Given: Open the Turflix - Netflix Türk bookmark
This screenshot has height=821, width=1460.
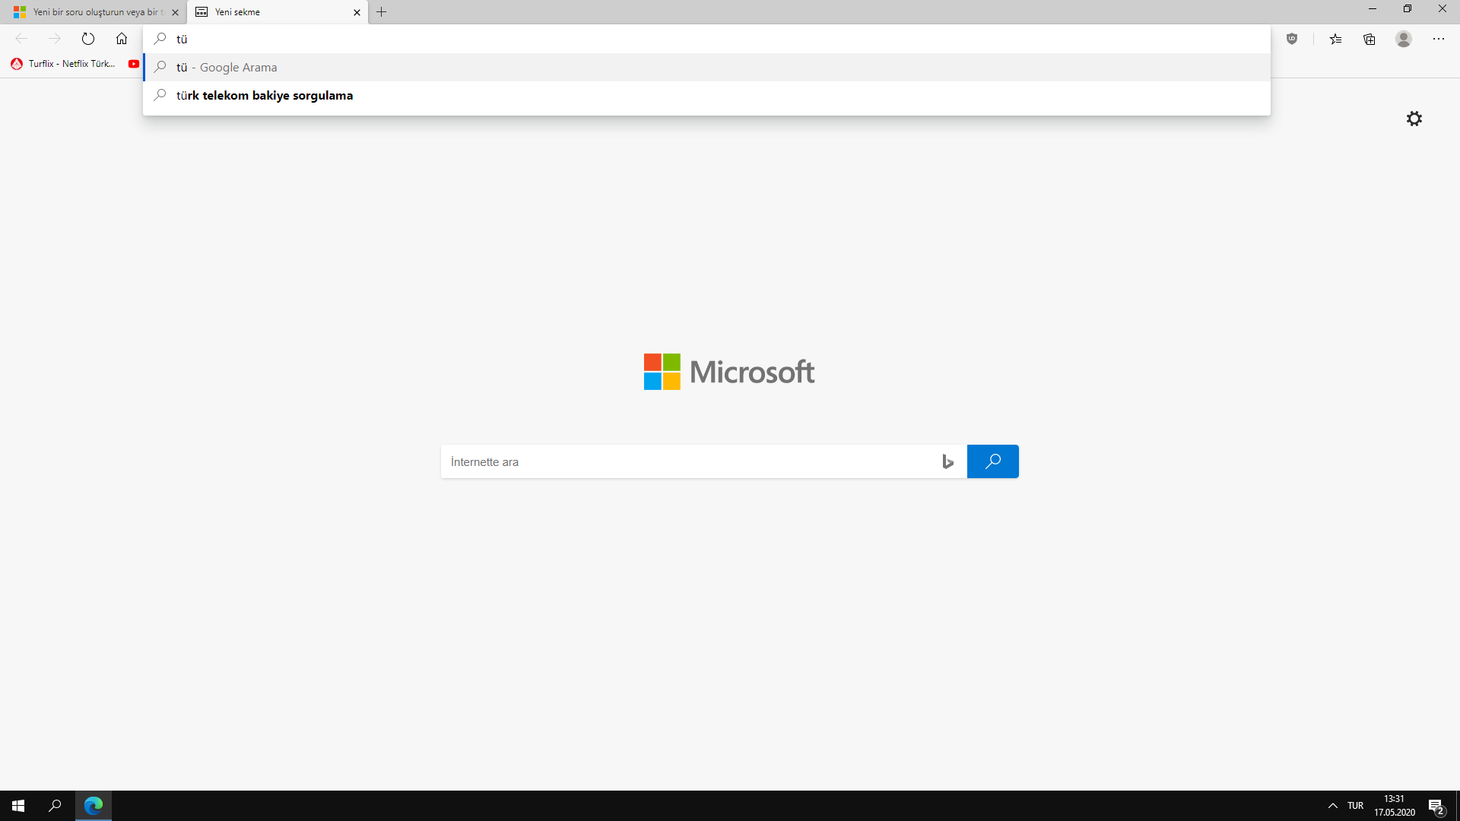Looking at the screenshot, I should 64,64.
